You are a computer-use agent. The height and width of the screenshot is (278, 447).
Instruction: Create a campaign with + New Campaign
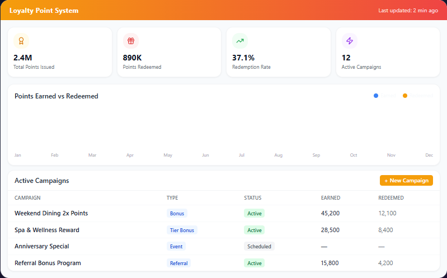pos(406,181)
